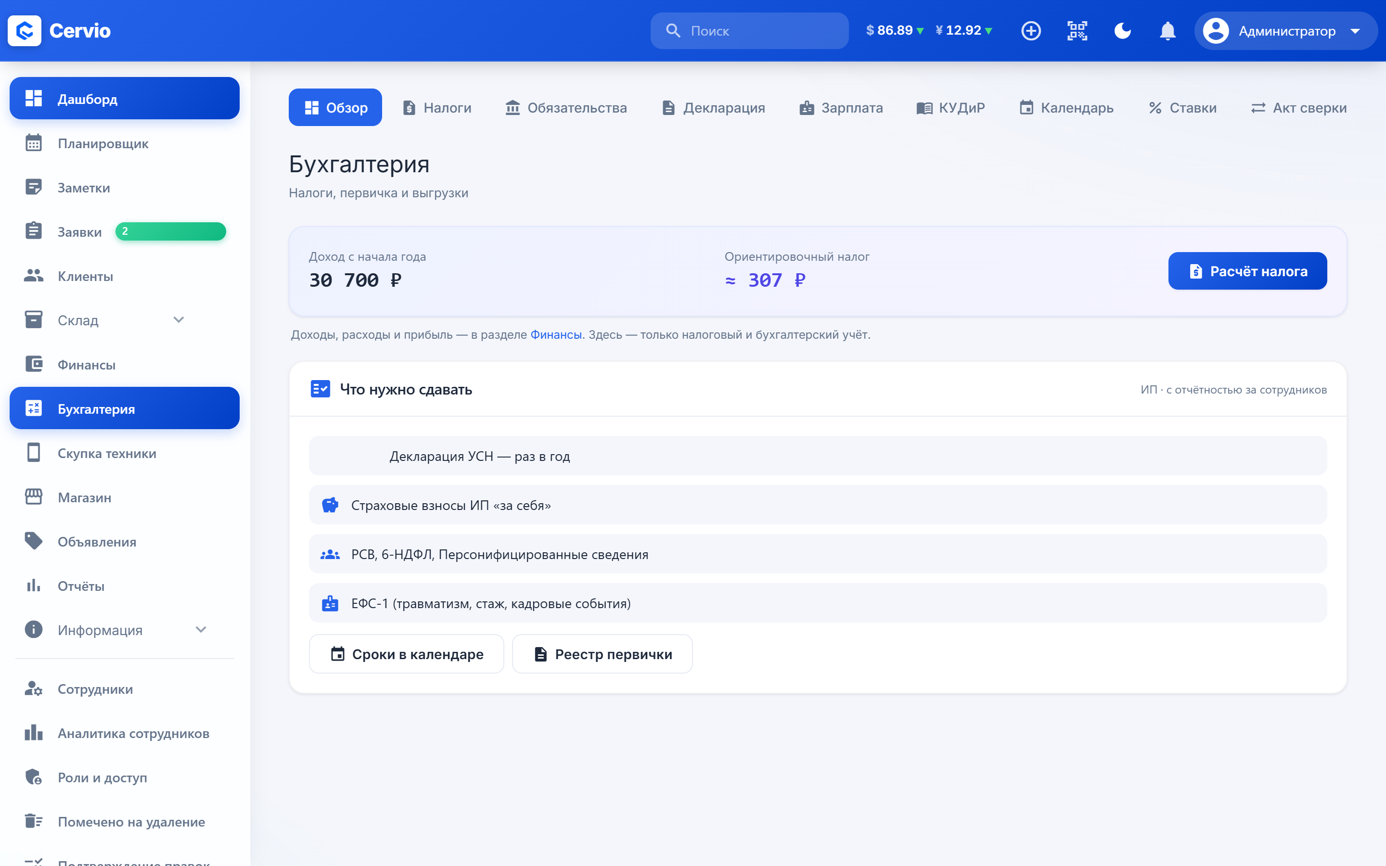Click the Роли и доступ shield icon
This screenshot has width=1386, height=866.
(34, 777)
